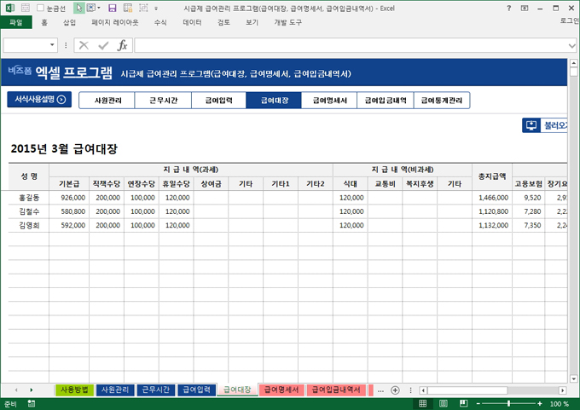The height and width of the screenshot is (410, 580).
Task: Switch to page layout view icon
Action: tap(443, 403)
